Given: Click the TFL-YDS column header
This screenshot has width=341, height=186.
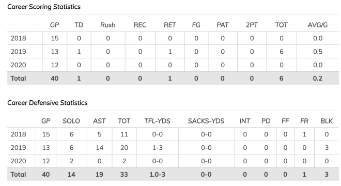Looking at the screenshot, I should coord(157,121).
